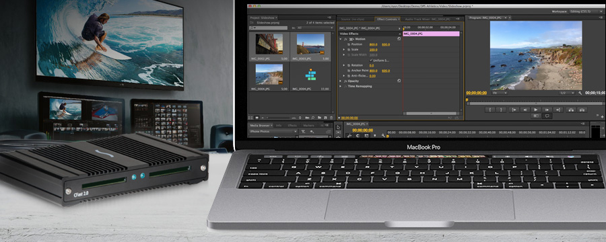Open the button editor plus icon

click(x=603, y=116)
